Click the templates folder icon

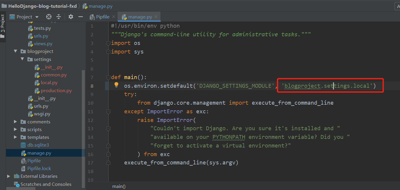[x=23, y=137]
